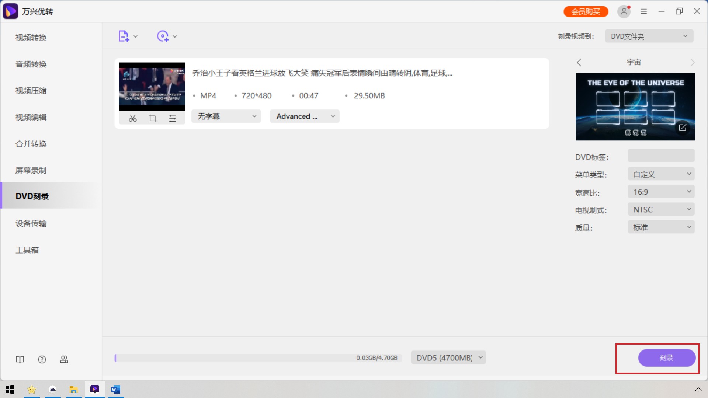Switch to 屏幕录制 section
This screenshot has width=708, height=398.
click(x=31, y=170)
